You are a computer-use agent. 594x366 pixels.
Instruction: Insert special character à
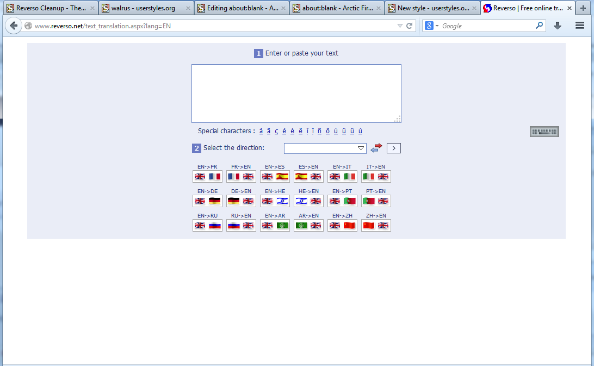[261, 131]
